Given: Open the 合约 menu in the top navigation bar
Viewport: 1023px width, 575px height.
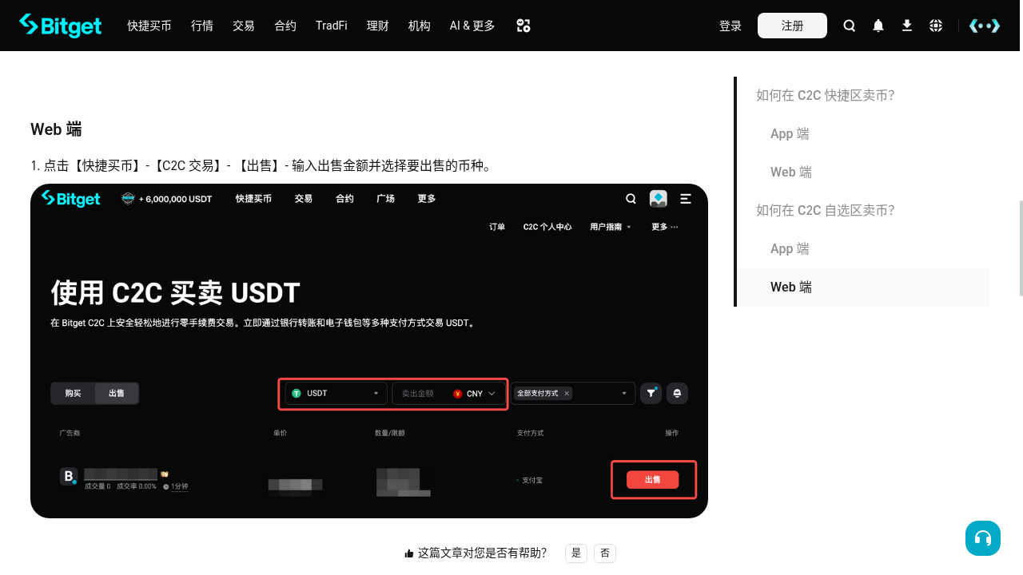Looking at the screenshot, I should 285,26.
